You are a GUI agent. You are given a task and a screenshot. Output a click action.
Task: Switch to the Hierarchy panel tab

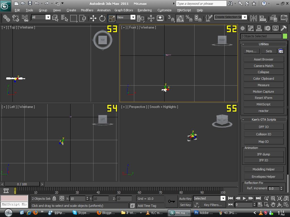pyautogui.click(x=259, y=28)
